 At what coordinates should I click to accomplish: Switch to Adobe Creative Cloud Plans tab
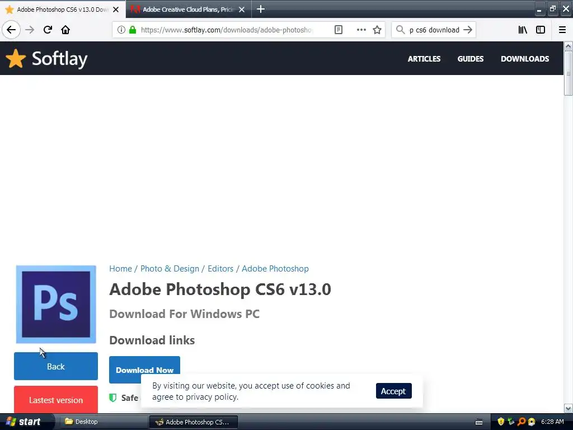coord(189,10)
